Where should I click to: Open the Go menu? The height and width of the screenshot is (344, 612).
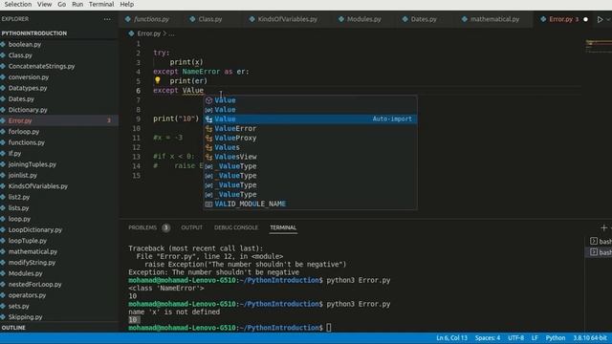61,4
